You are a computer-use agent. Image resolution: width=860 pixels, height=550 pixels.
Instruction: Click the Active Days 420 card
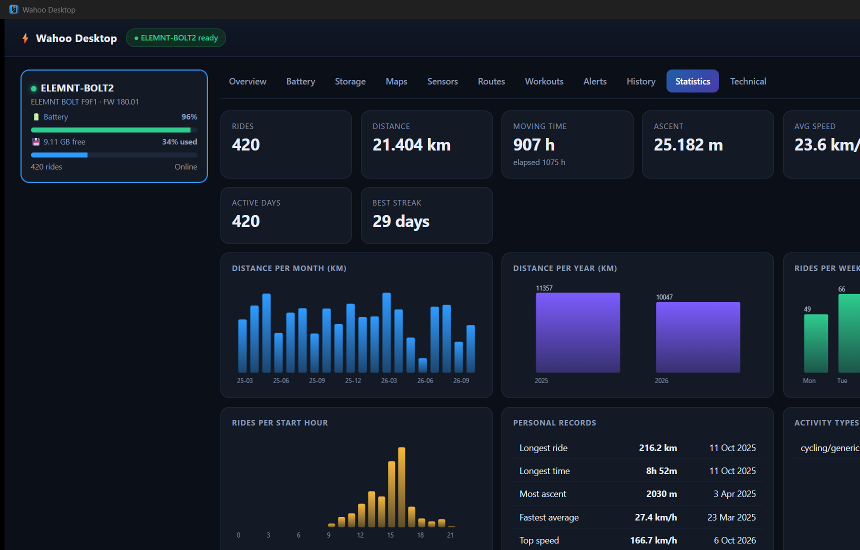pos(286,215)
